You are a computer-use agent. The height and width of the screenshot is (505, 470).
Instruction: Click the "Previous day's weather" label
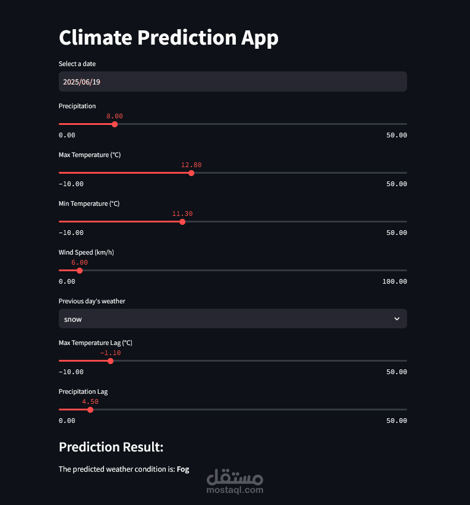pyautogui.click(x=92, y=301)
